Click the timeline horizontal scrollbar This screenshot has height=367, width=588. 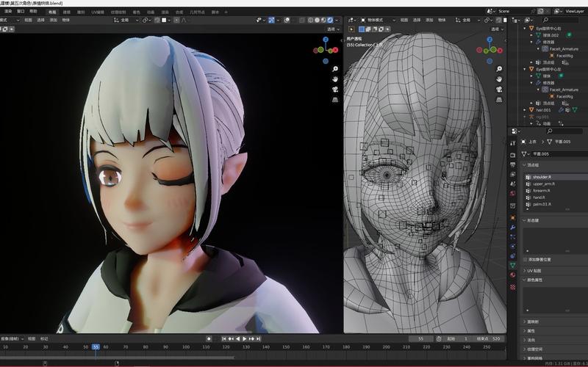pyautogui.click(x=118, y=357)
